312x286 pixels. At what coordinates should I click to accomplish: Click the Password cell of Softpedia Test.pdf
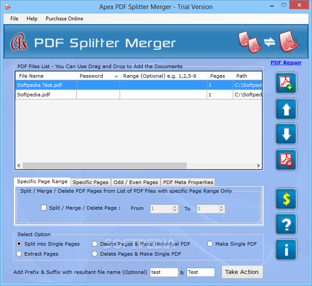coord(98,85)
